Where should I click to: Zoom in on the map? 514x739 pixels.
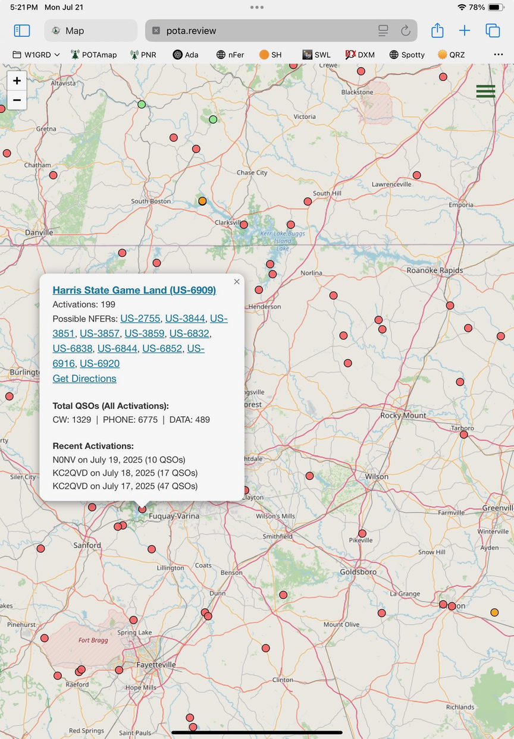17,81
